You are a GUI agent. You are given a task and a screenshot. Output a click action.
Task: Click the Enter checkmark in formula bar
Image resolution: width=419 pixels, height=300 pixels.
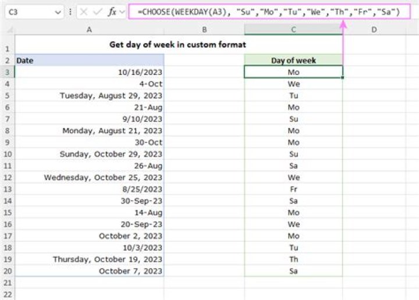click(x=97, y=12)
